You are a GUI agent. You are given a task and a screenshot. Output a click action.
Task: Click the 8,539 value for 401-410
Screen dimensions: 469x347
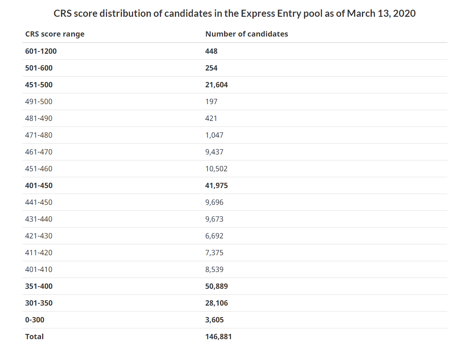click(214, 269)
